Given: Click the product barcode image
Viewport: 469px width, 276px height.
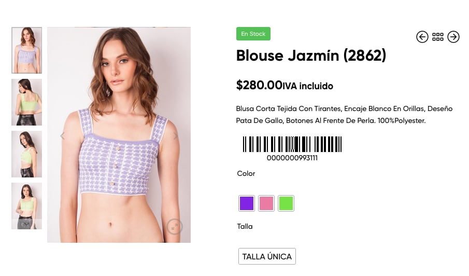Looking at the screenshot, I should tap(292, 144).
